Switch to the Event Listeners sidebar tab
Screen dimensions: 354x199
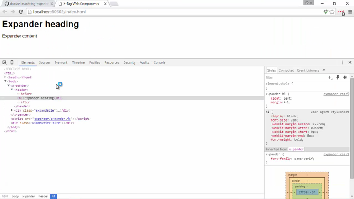point(308,70)
